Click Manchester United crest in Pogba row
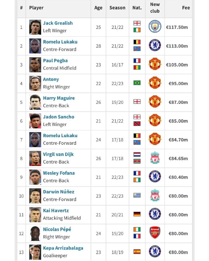 point(155,64)
